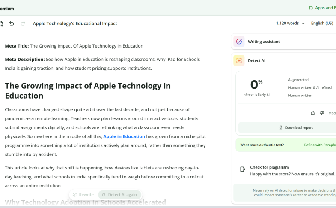The image size is (336, 208).
Task: Click the plagiarism check document icon
Action: (x=243, y=169)
